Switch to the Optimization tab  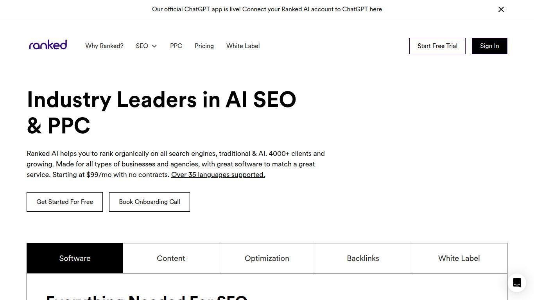[267, 258]
